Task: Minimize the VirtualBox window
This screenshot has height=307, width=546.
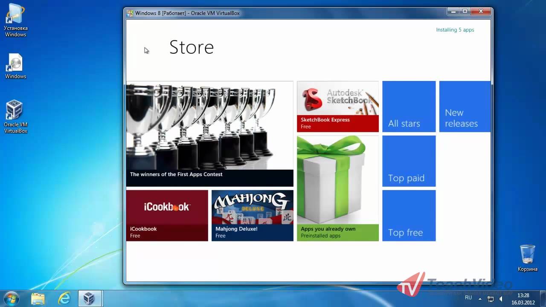Action: click(453, 12)
